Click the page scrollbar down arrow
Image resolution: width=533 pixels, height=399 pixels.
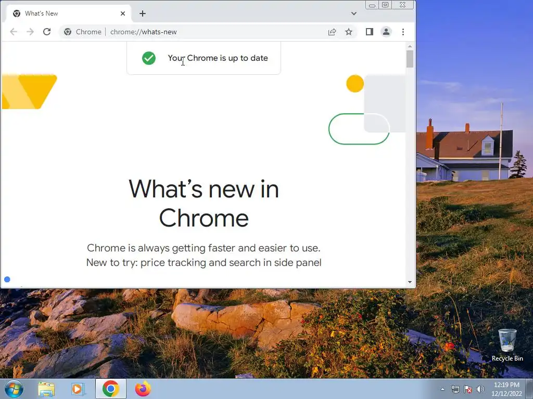click(x=410, y=282)
